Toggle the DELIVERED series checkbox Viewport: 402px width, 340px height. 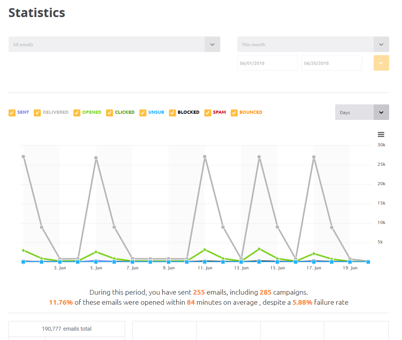[x=37, y=113]
